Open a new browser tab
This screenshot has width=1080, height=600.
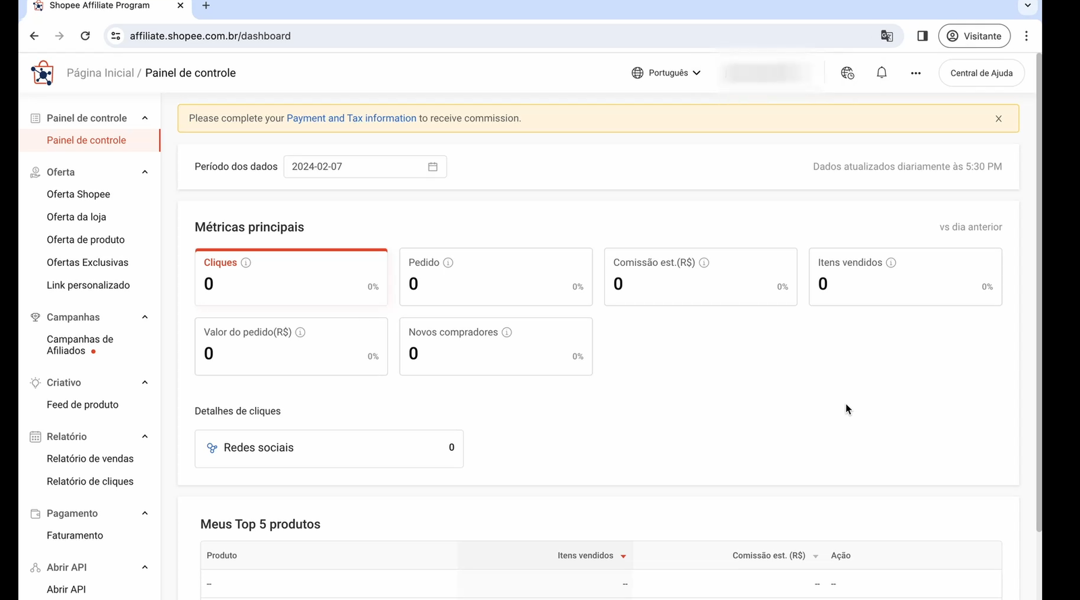click(x=206, y=5)
